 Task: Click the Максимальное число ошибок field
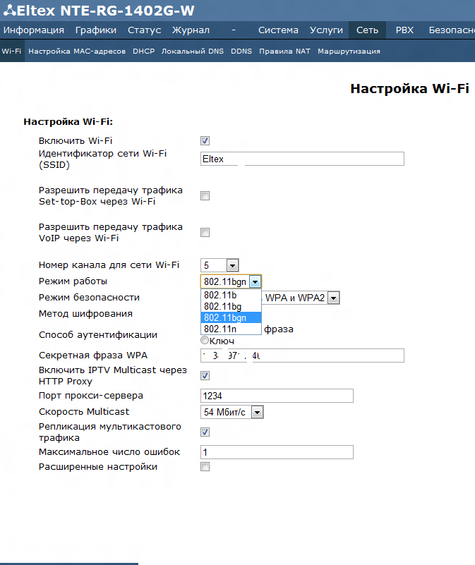point(277,452)
